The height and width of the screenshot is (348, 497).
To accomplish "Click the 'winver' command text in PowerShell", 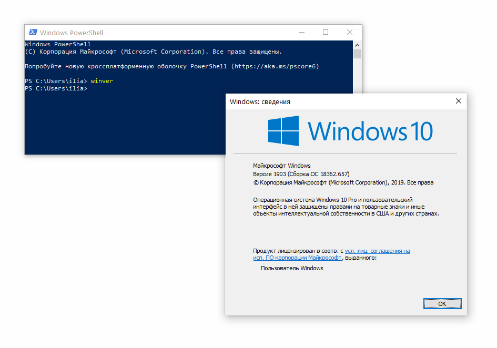I will coord(102,81).
